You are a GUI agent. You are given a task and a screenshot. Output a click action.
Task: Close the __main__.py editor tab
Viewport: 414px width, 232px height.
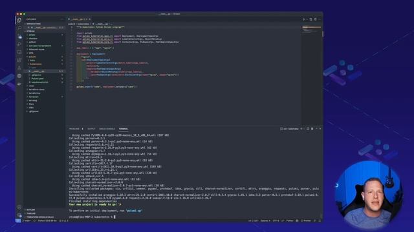(x=89, y=19)
